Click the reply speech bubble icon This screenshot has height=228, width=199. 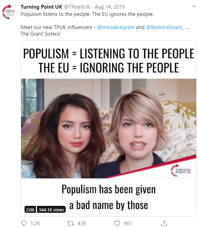(x=24, y=223)
